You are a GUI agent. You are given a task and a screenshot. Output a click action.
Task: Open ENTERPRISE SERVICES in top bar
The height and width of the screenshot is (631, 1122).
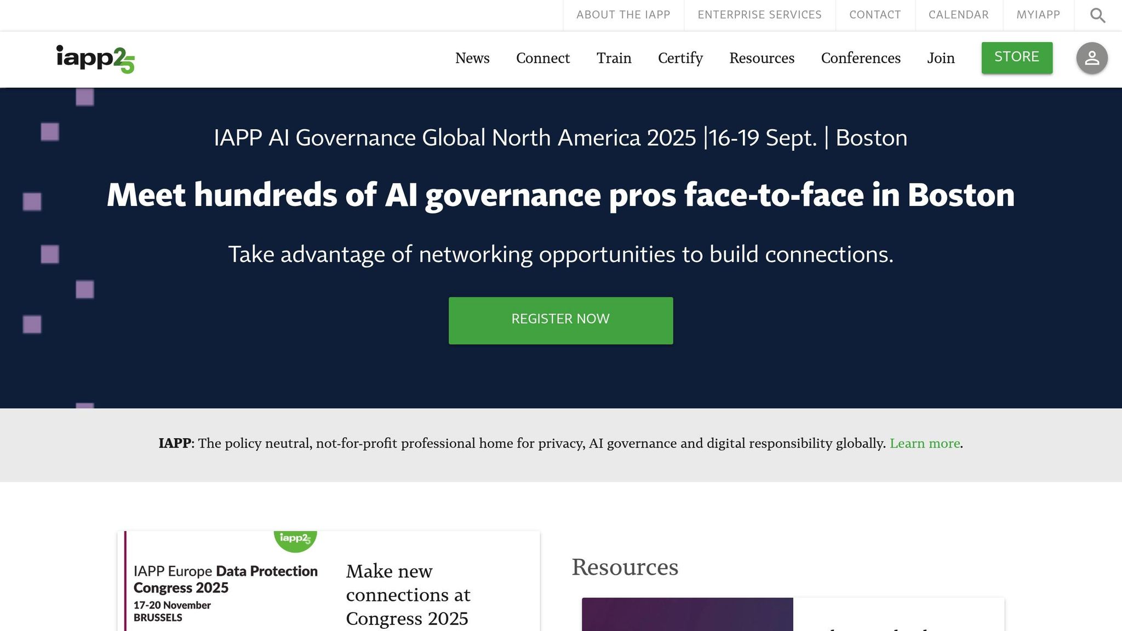[759, 15]
